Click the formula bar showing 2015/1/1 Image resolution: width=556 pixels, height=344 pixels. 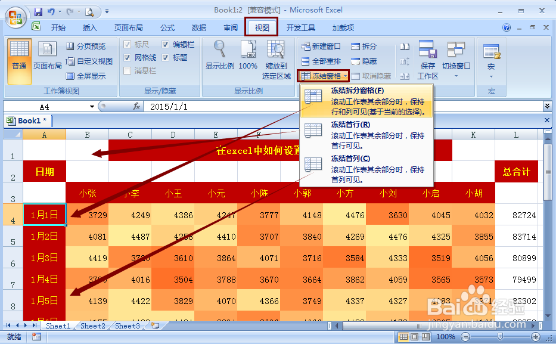tap(342, 106)
